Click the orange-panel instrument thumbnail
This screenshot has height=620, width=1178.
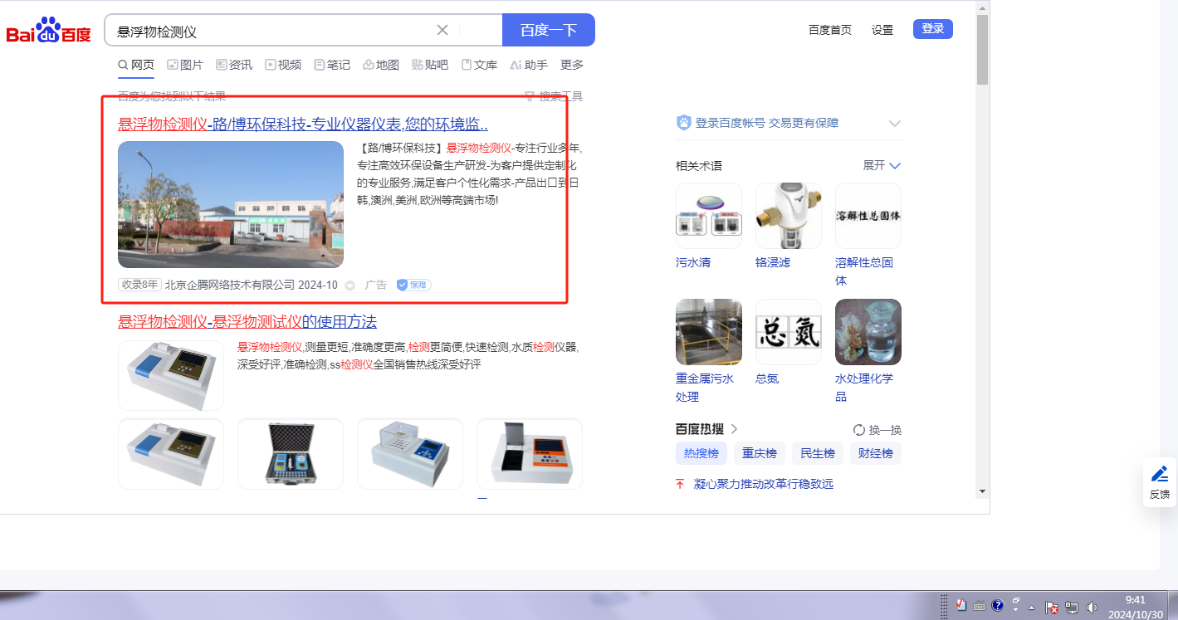(x=530, y=453)
